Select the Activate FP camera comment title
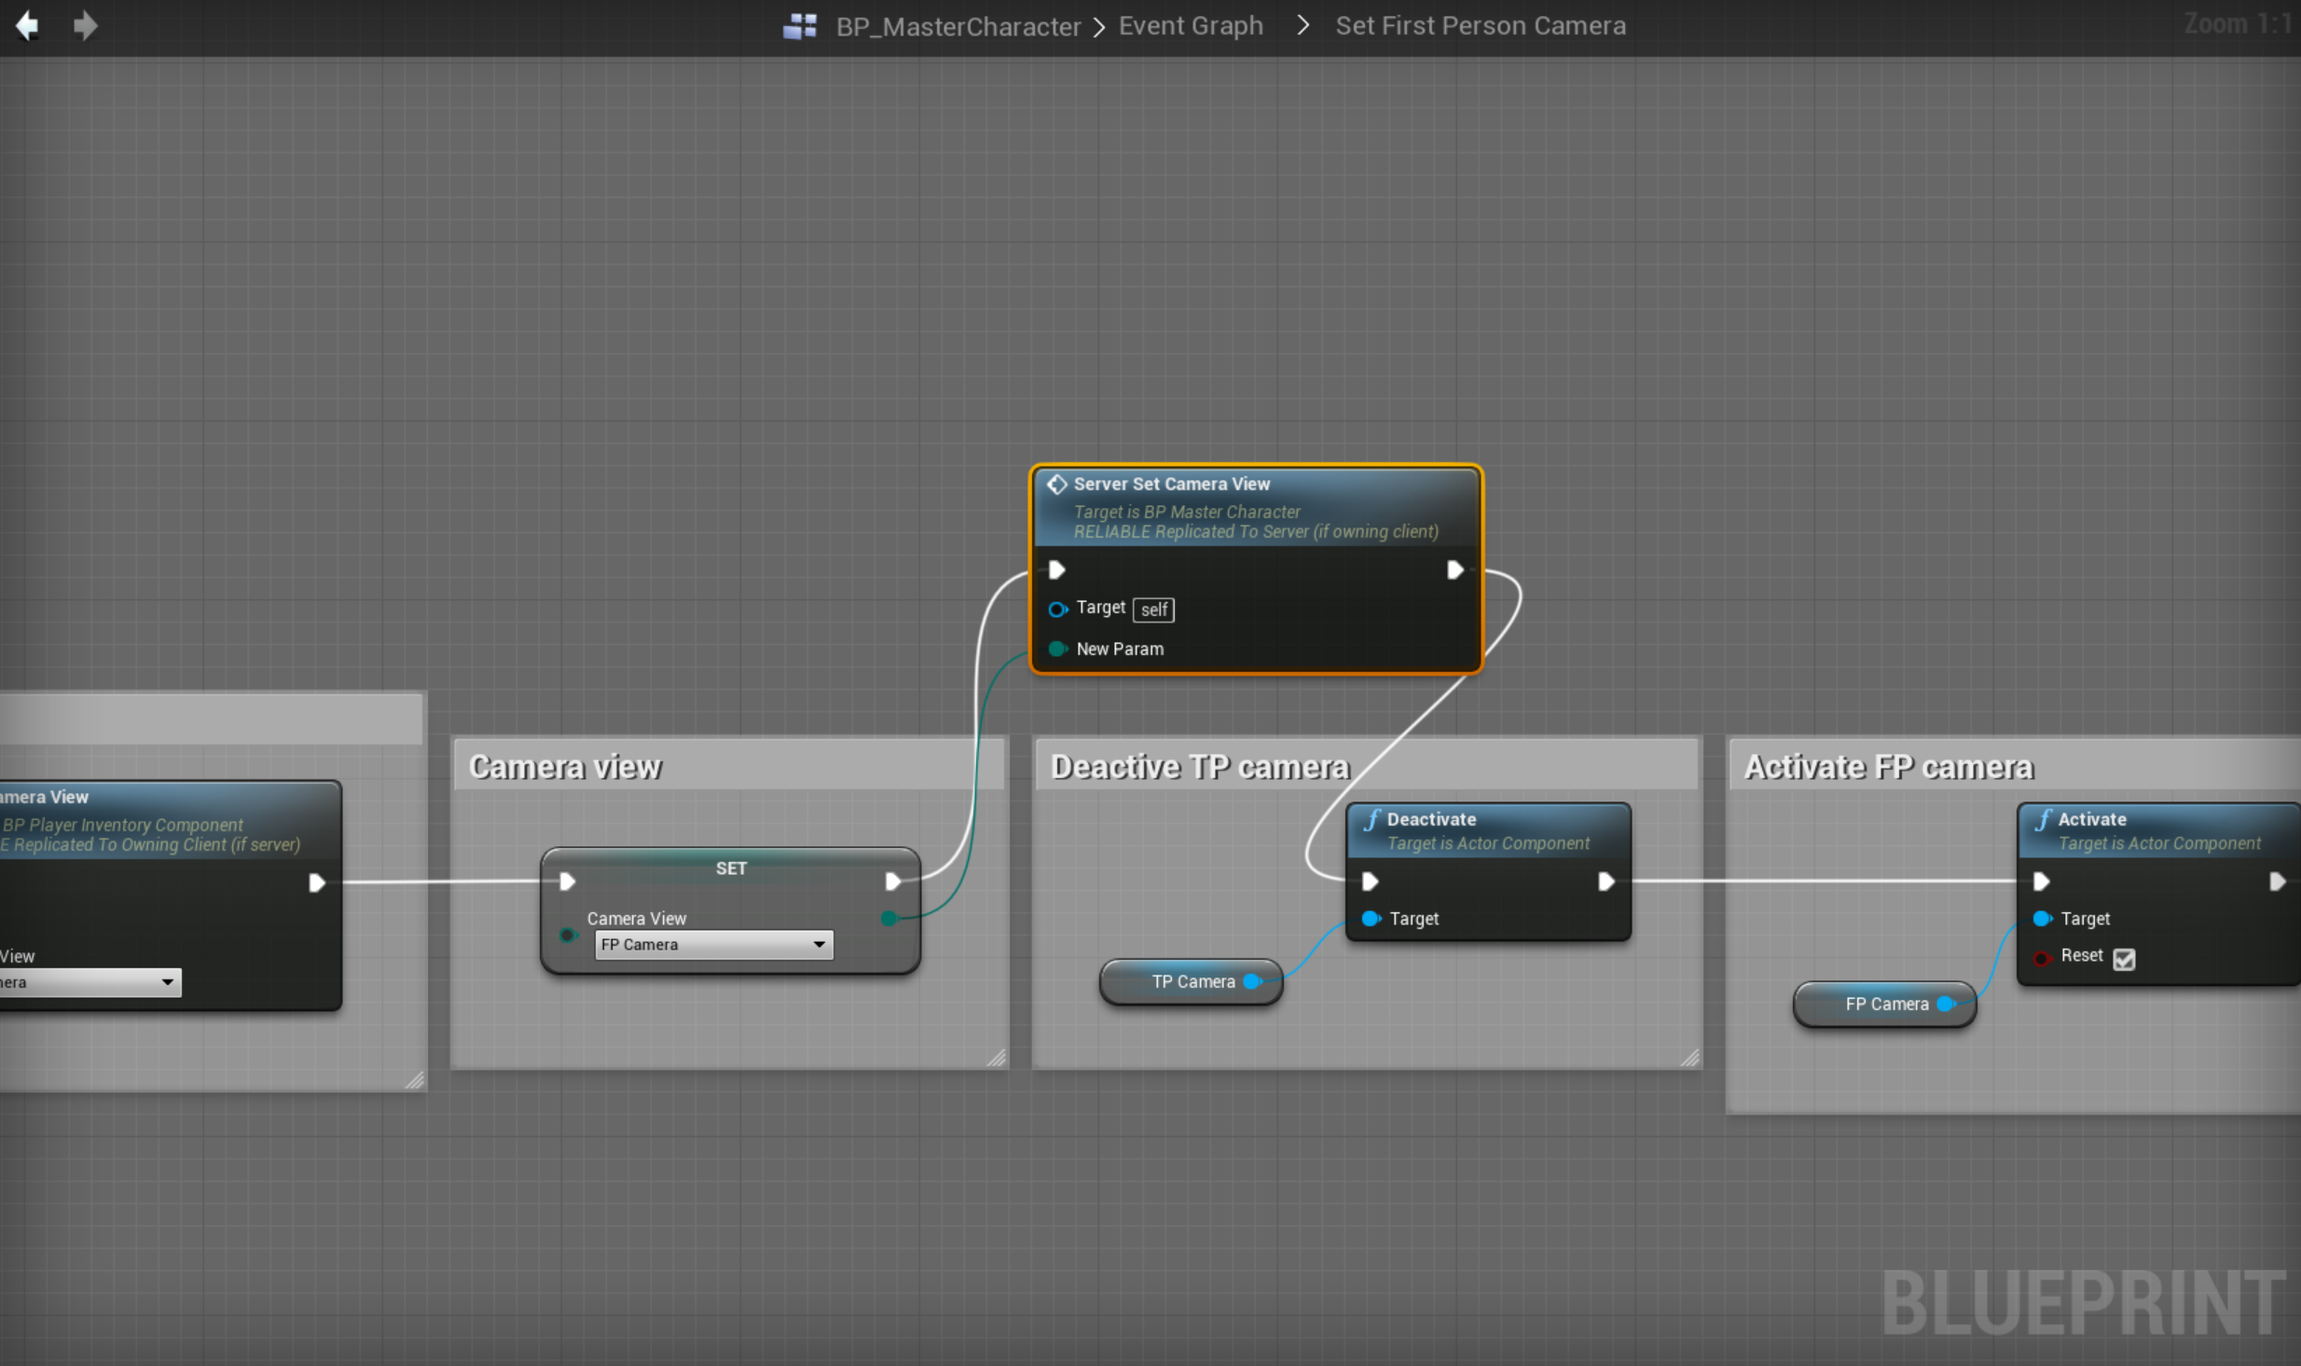 point(1888,767)
